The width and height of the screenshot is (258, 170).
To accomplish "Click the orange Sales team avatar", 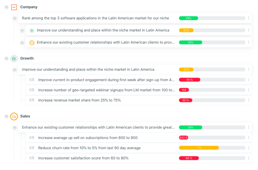I will [14, 116].
